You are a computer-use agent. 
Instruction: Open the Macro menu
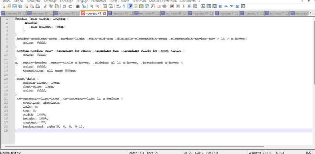tap(125, 1)
